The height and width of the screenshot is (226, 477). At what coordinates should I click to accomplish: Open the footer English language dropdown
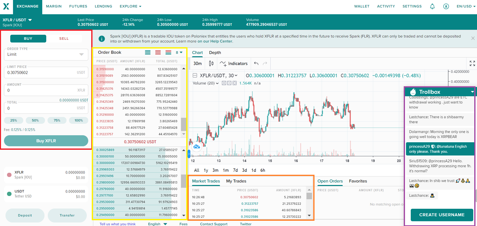[x=157, y=224]
